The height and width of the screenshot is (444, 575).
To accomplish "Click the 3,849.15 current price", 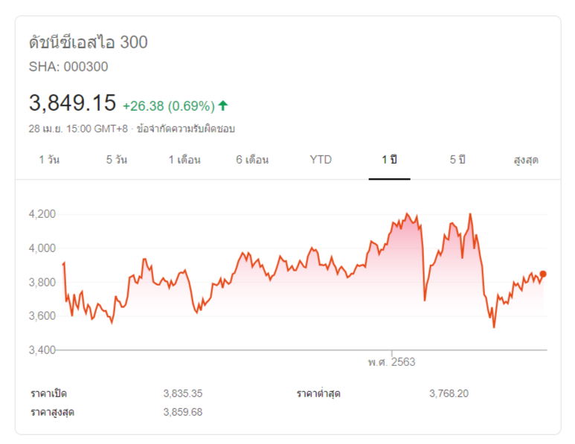I will coord(72,103).
